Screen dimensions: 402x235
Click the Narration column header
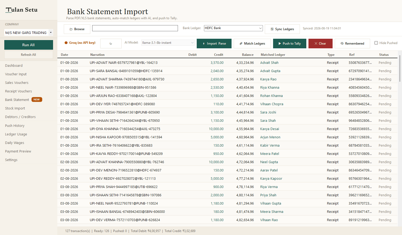click(97, 55)
